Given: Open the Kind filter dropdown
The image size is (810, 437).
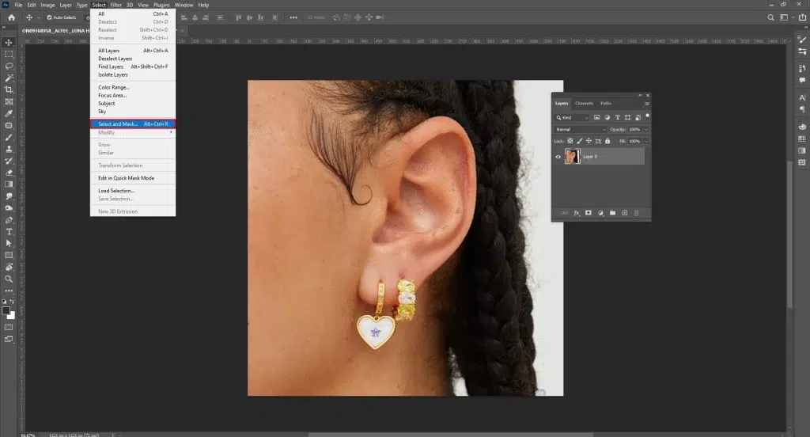Looking at the screenshot, I should (x=572, y=117).
